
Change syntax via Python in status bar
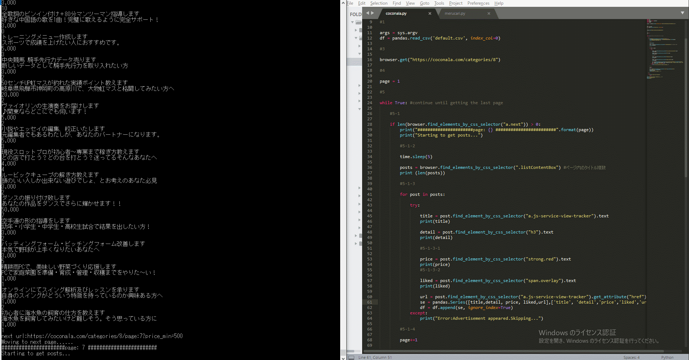point(667,357)
